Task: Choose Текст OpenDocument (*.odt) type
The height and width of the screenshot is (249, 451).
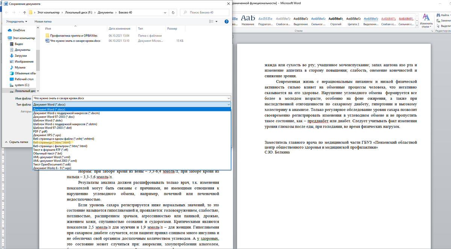Action: tap(132, 164)
